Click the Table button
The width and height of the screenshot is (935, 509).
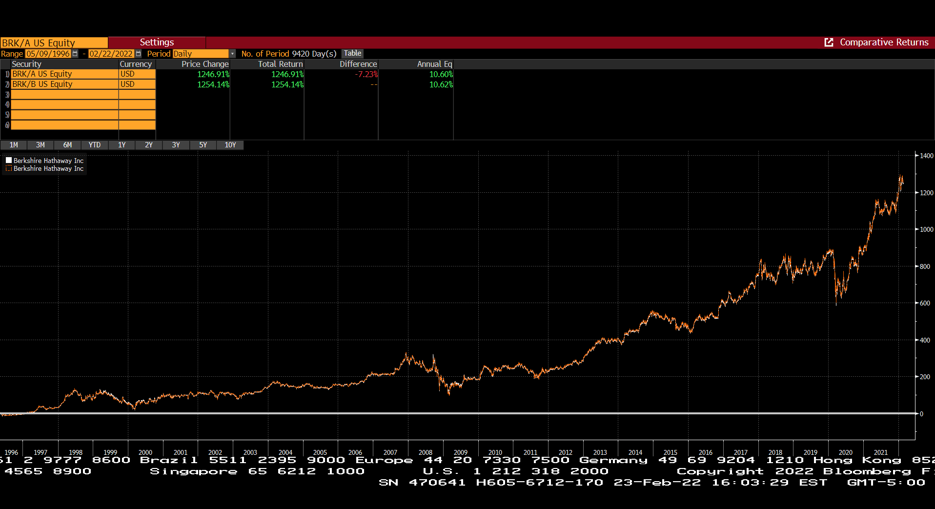352,54
